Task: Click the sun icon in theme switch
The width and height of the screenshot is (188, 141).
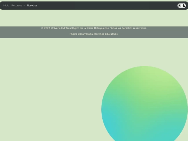Action: 180,6
